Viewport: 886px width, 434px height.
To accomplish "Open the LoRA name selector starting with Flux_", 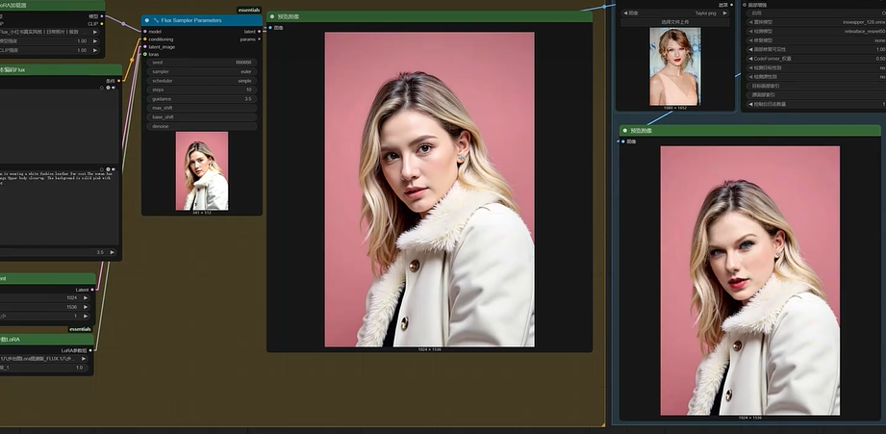I will (50, 32).
